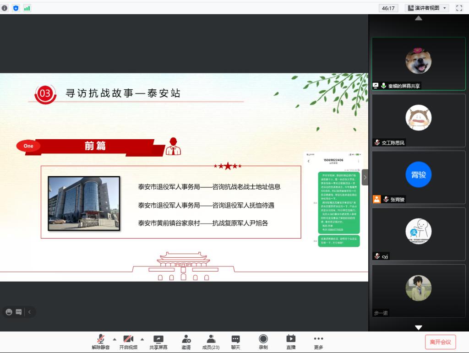Click the 离开会议 leave meeting button
The width and height of the screenshot is (469, 353).
tap(440, 342)
